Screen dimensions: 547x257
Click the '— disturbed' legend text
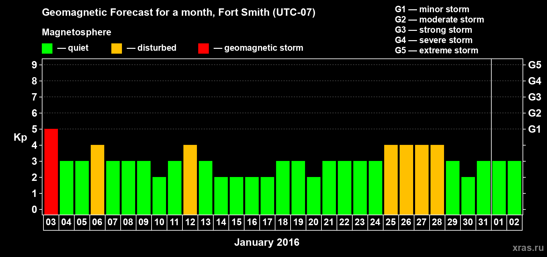coord(152,48)
